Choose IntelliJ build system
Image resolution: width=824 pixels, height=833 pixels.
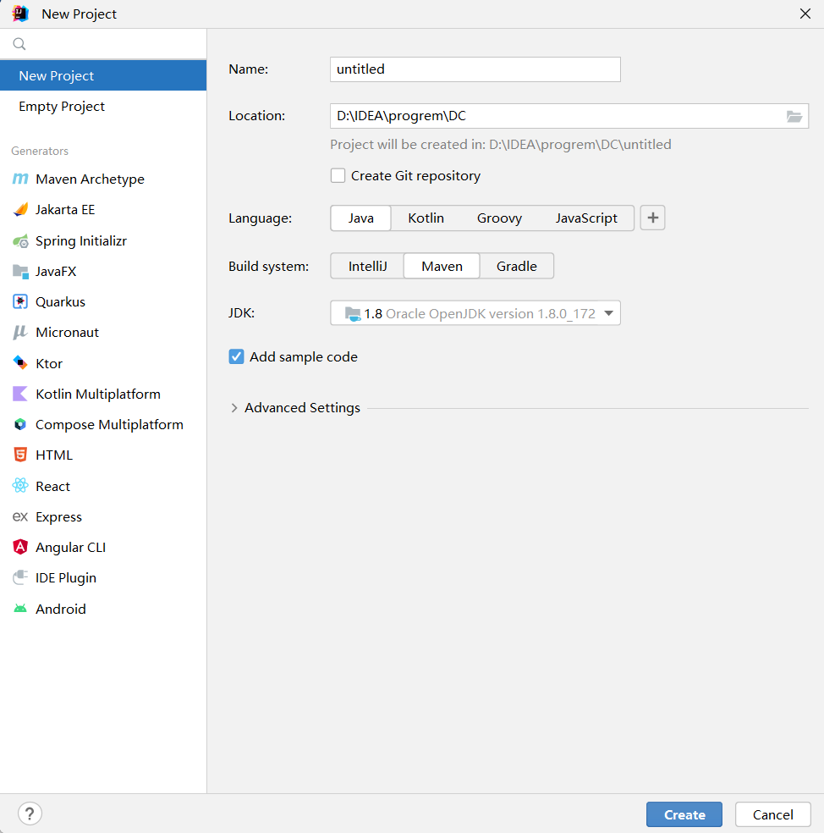[x=367, y=266]
